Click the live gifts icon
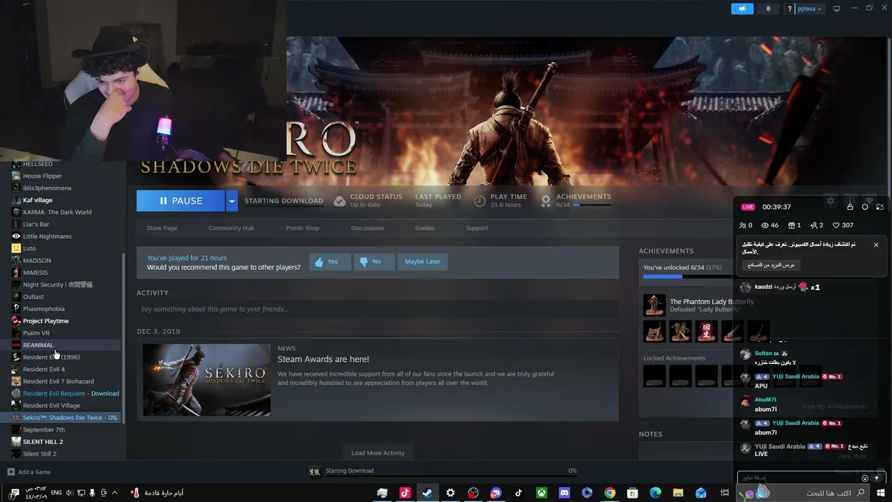This screenshot has width=892, height=502. click(x=792, y=225)
